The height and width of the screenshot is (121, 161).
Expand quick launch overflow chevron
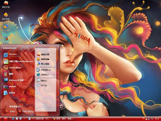click(25, 119)
